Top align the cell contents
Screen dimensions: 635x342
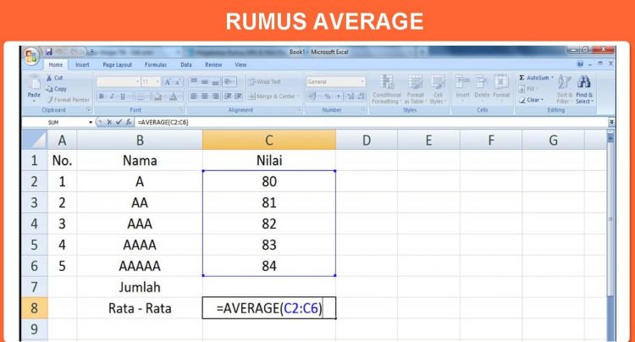(194, 82)
